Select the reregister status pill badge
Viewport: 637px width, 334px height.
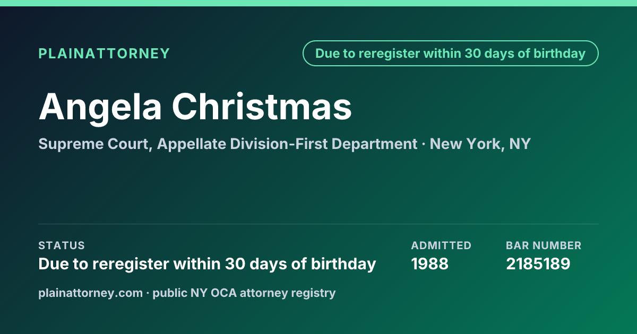click(451, 54)
